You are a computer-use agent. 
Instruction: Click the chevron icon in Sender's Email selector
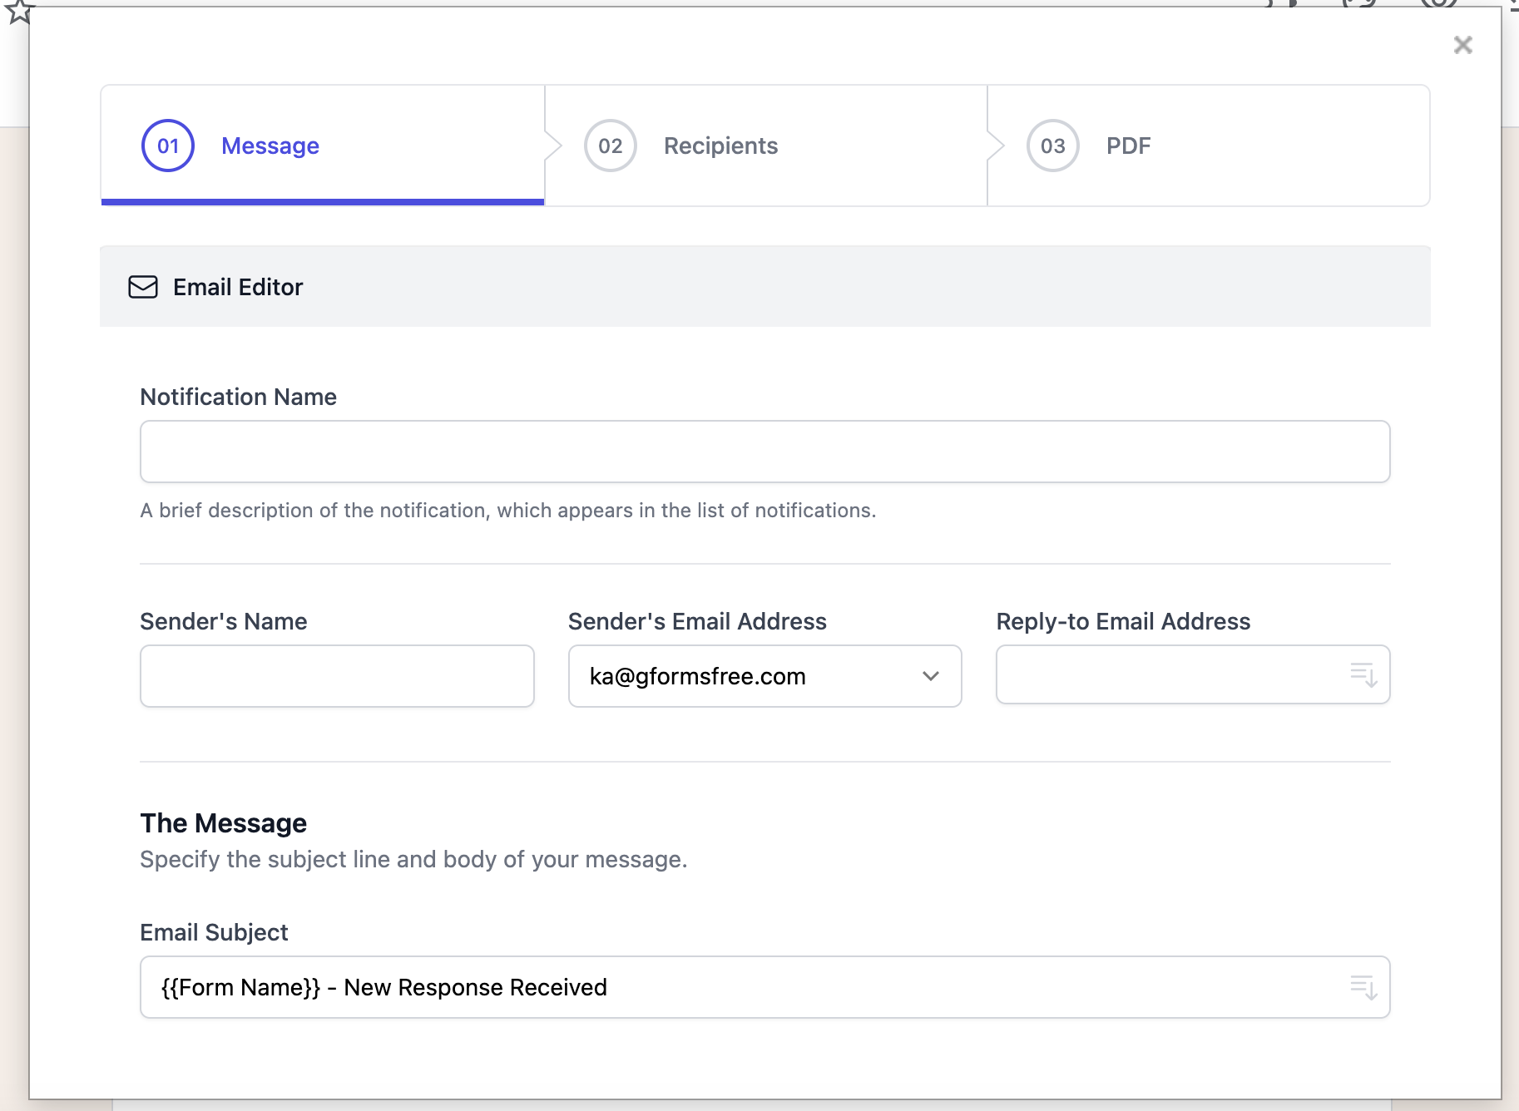pos(930,676)
